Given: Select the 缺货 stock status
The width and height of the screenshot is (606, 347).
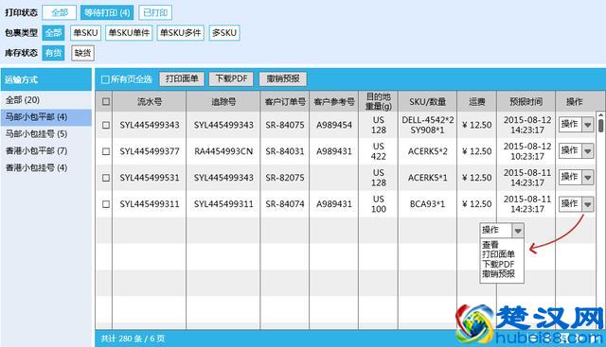Looking at the screenshot, I should point(82,53).
